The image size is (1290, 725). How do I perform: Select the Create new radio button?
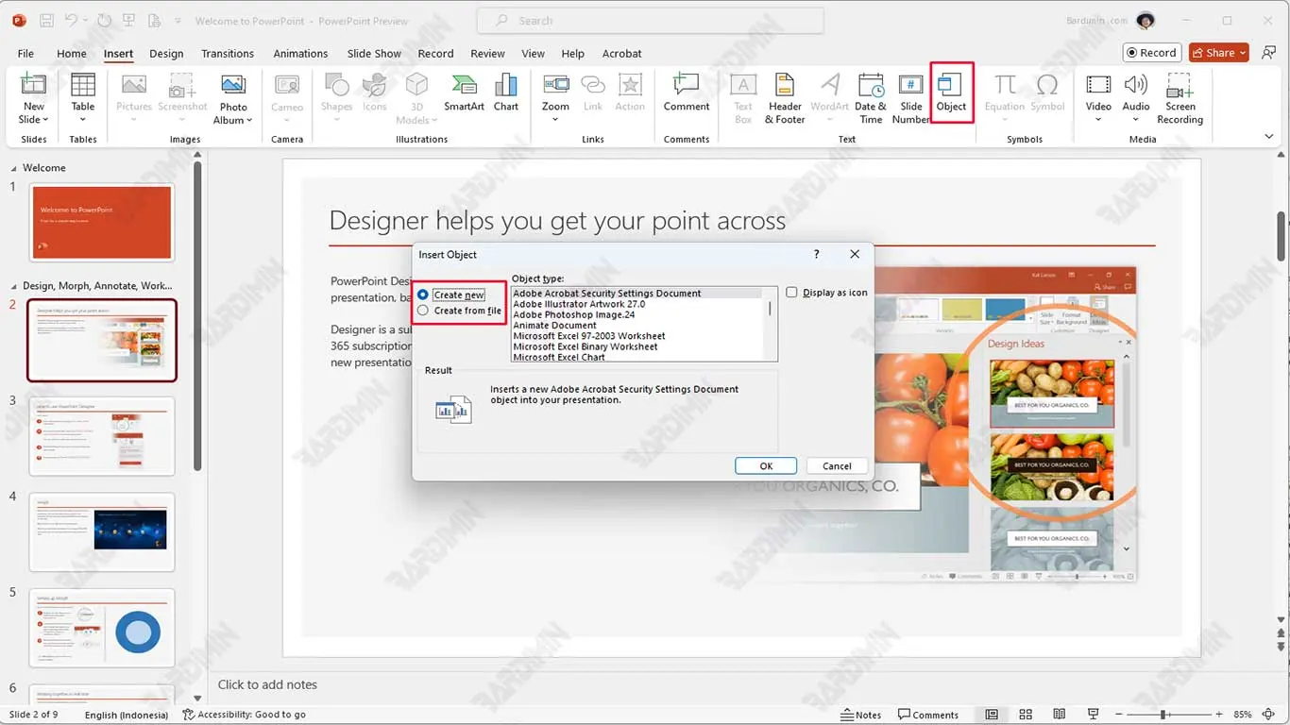pyautogui.click(x=423, y=295)
